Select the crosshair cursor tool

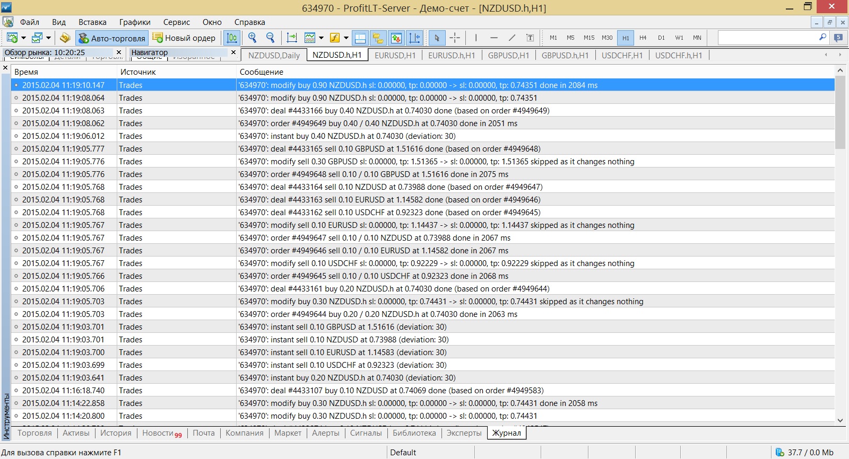455,38
